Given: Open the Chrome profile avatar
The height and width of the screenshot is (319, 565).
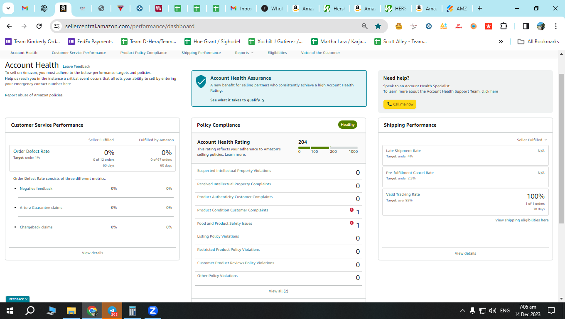Looking at the screenshot, I should pos(540,26).
